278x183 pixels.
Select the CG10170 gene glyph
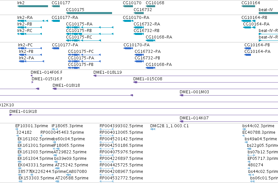click(x=128, y=6)
